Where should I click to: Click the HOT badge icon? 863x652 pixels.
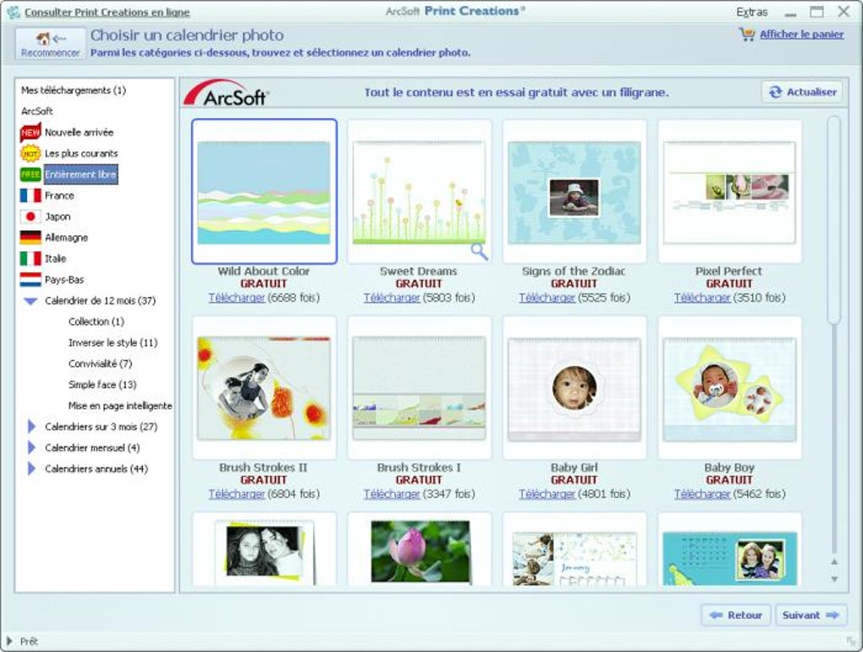(30, 154)
